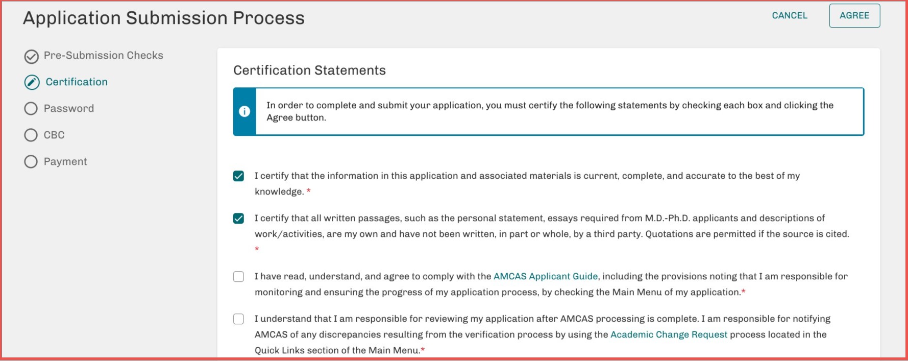Go to the CBC step
The width and height of the screenshot is (908, 361).
54,135
